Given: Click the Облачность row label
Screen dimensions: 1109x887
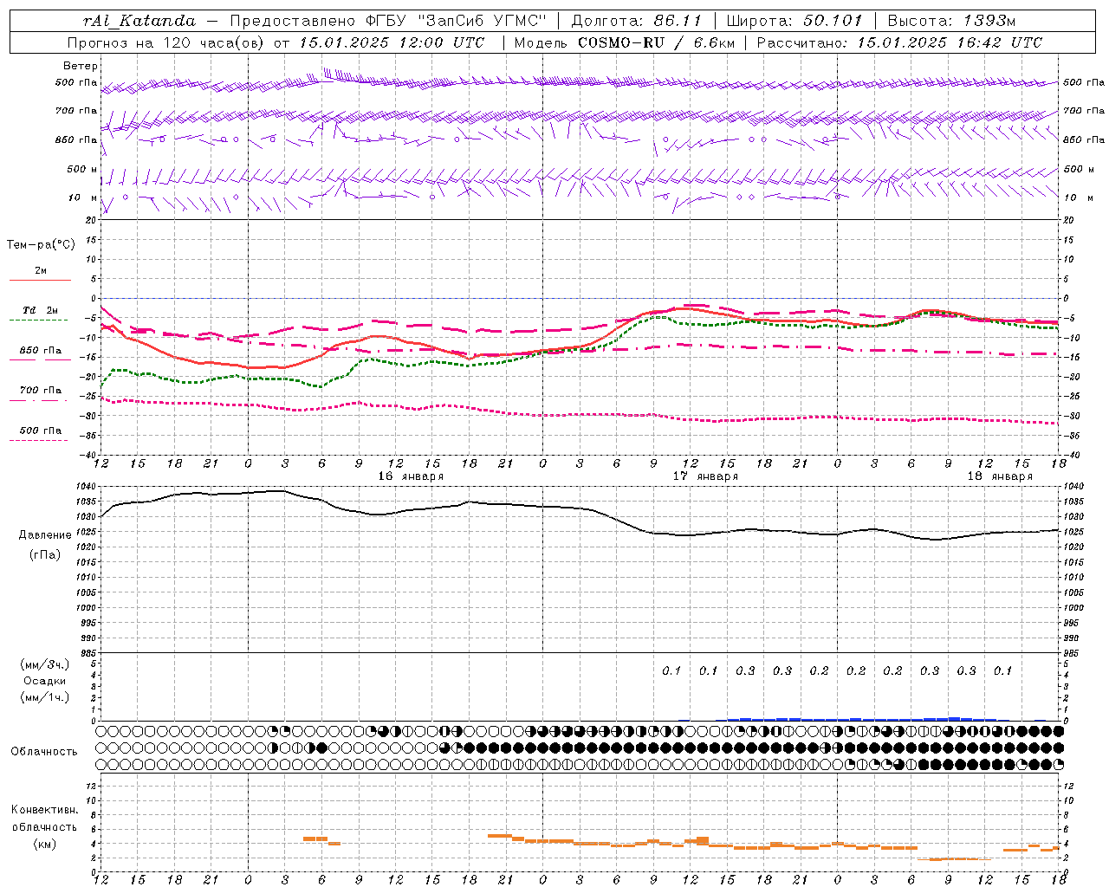Looking at the screenshot, I should tap(44, 751).
